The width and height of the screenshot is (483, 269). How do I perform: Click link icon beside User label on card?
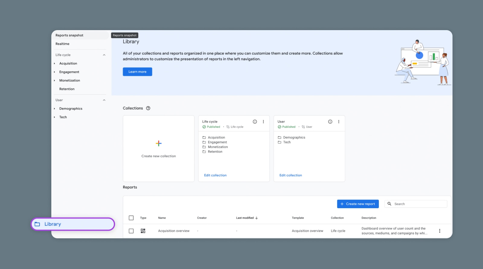click(x=303, y=127)
